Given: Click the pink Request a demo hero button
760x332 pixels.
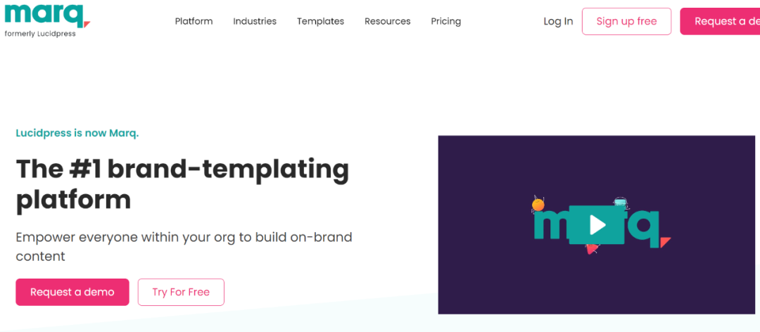Looking at the screenshot, I should point(72,292).
